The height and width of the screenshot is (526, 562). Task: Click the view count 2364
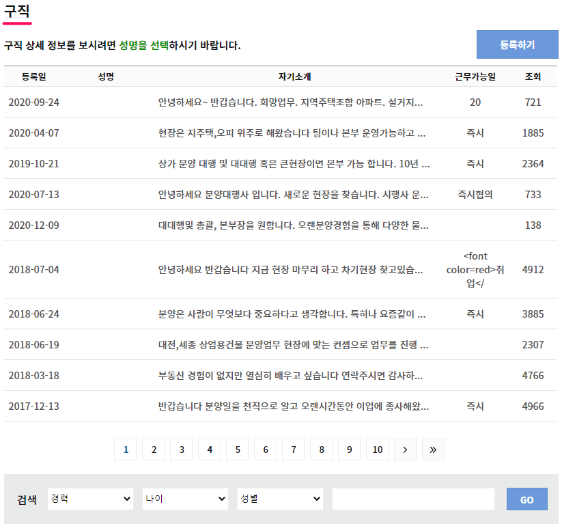click(533, 164)
